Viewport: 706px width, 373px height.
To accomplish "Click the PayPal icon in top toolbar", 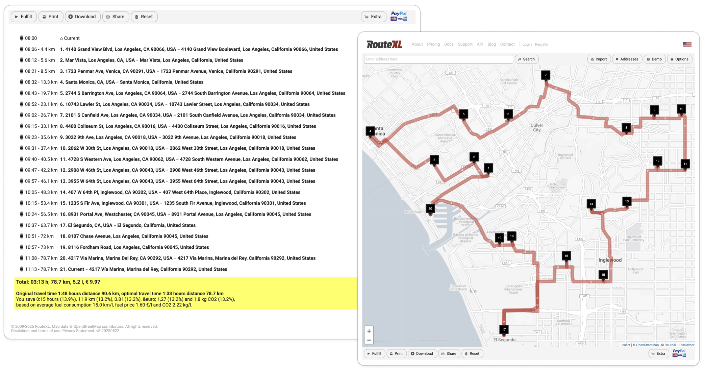I will pyautogui.click(x=399, y=16).
